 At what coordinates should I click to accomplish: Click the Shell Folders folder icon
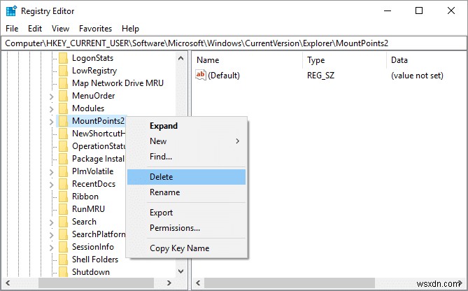(63, 260)
